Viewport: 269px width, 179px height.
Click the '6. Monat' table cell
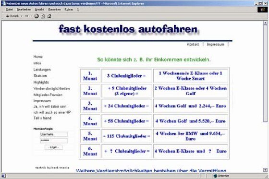click(90, 151)
